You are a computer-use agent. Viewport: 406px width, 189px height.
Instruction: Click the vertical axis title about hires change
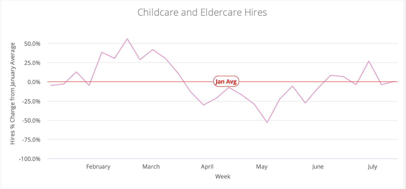13,94
